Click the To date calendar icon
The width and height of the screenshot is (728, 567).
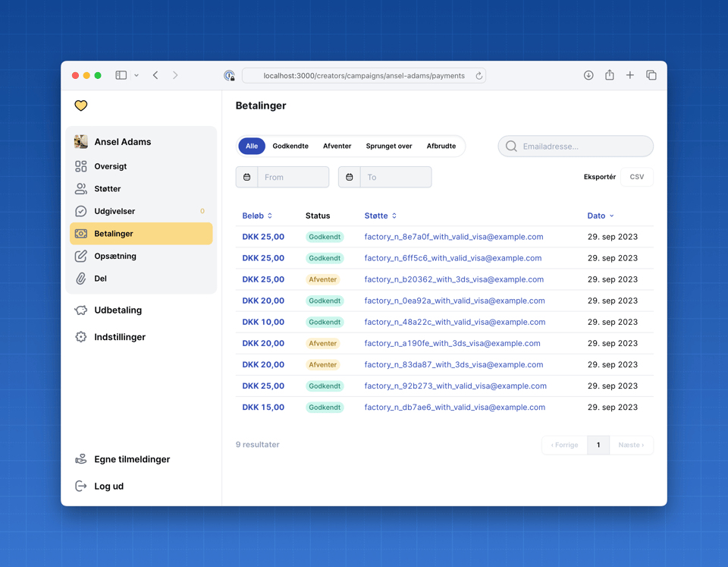pyautogui.click(x=350, y=177)
